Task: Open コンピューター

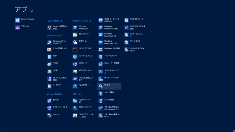Action: pos(84,64)
